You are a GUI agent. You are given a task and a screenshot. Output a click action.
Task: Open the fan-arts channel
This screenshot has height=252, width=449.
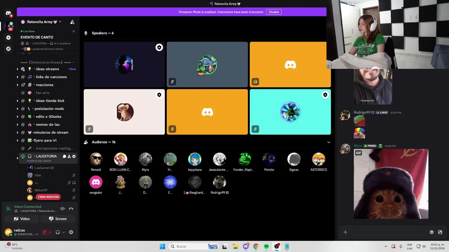point(47,93)
